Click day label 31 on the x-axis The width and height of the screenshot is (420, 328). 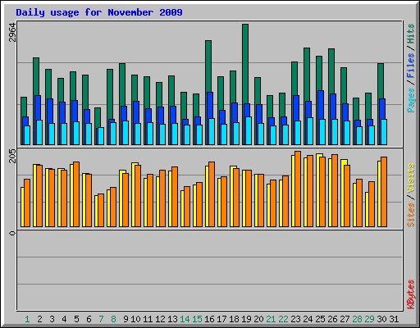coord(394,319)
